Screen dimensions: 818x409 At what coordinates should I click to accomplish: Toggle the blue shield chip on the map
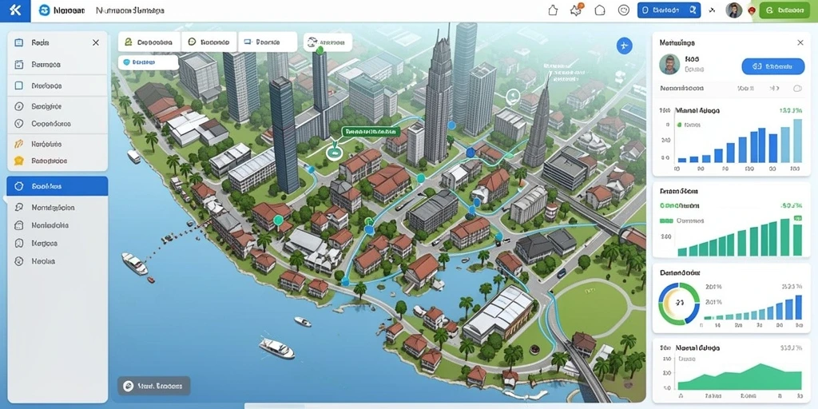(x=149, y=62)
